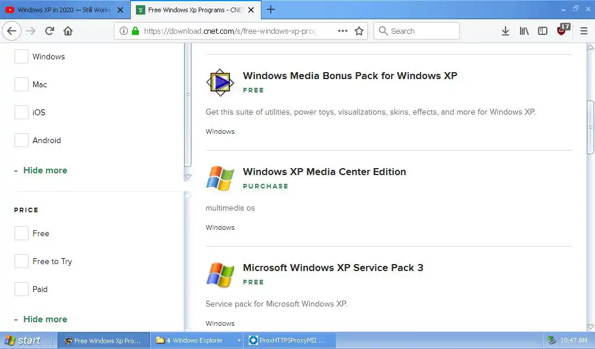The height and width of the screenshot is (349, 595).
Task: Click the FREE label under Service Pack 3
Action: tap(253, 282)
